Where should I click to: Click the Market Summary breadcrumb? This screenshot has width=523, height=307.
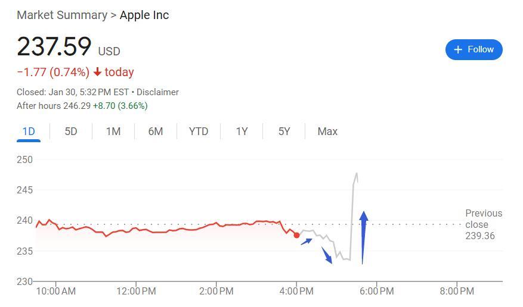point(61,15)
